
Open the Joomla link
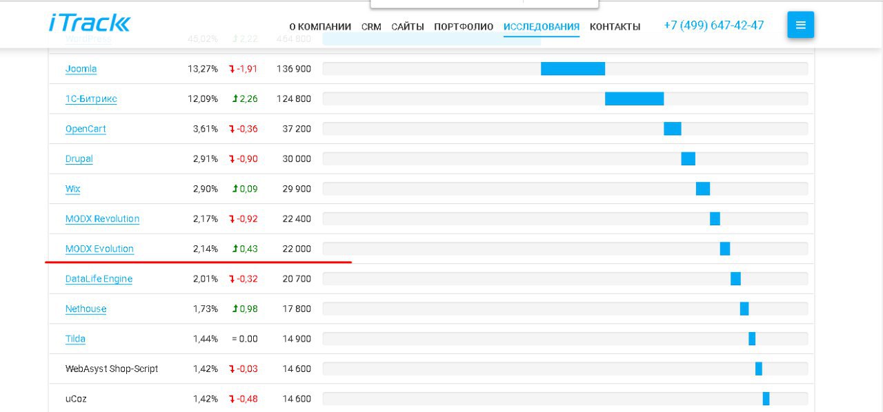pyautogui.click(x=81, y=69)
